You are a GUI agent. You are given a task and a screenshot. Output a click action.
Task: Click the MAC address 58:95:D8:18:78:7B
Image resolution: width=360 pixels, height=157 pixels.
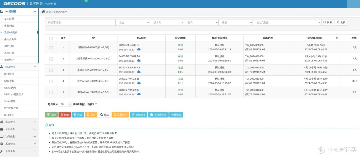click(x=129, y=45)
